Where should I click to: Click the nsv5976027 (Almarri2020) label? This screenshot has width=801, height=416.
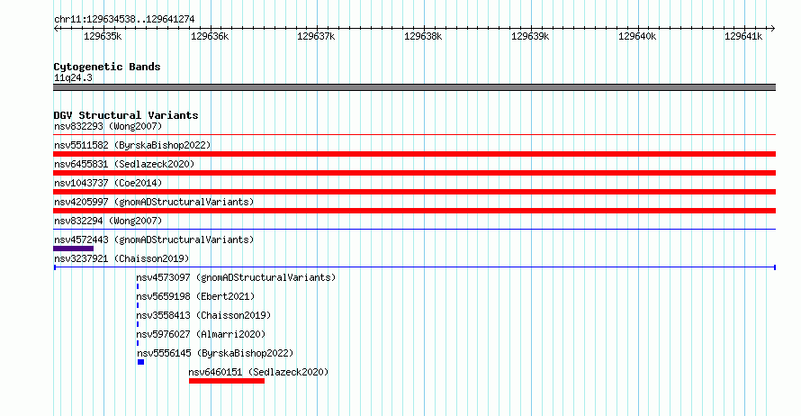tap(201, 334)
